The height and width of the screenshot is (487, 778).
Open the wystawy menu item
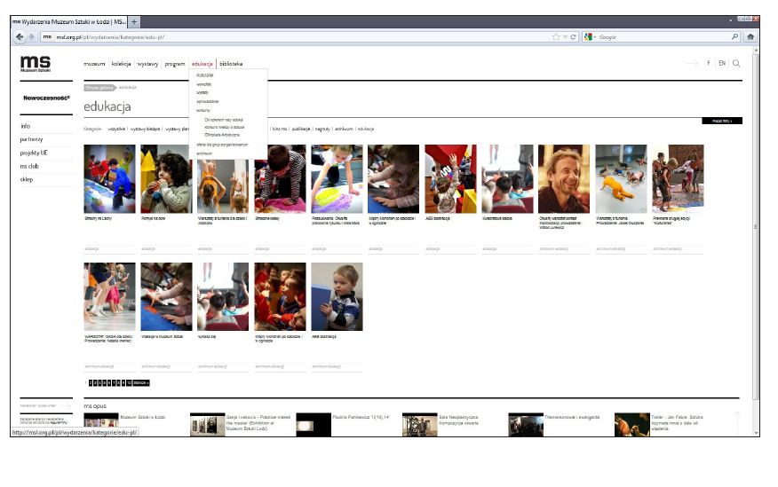(x=147, y=64)
